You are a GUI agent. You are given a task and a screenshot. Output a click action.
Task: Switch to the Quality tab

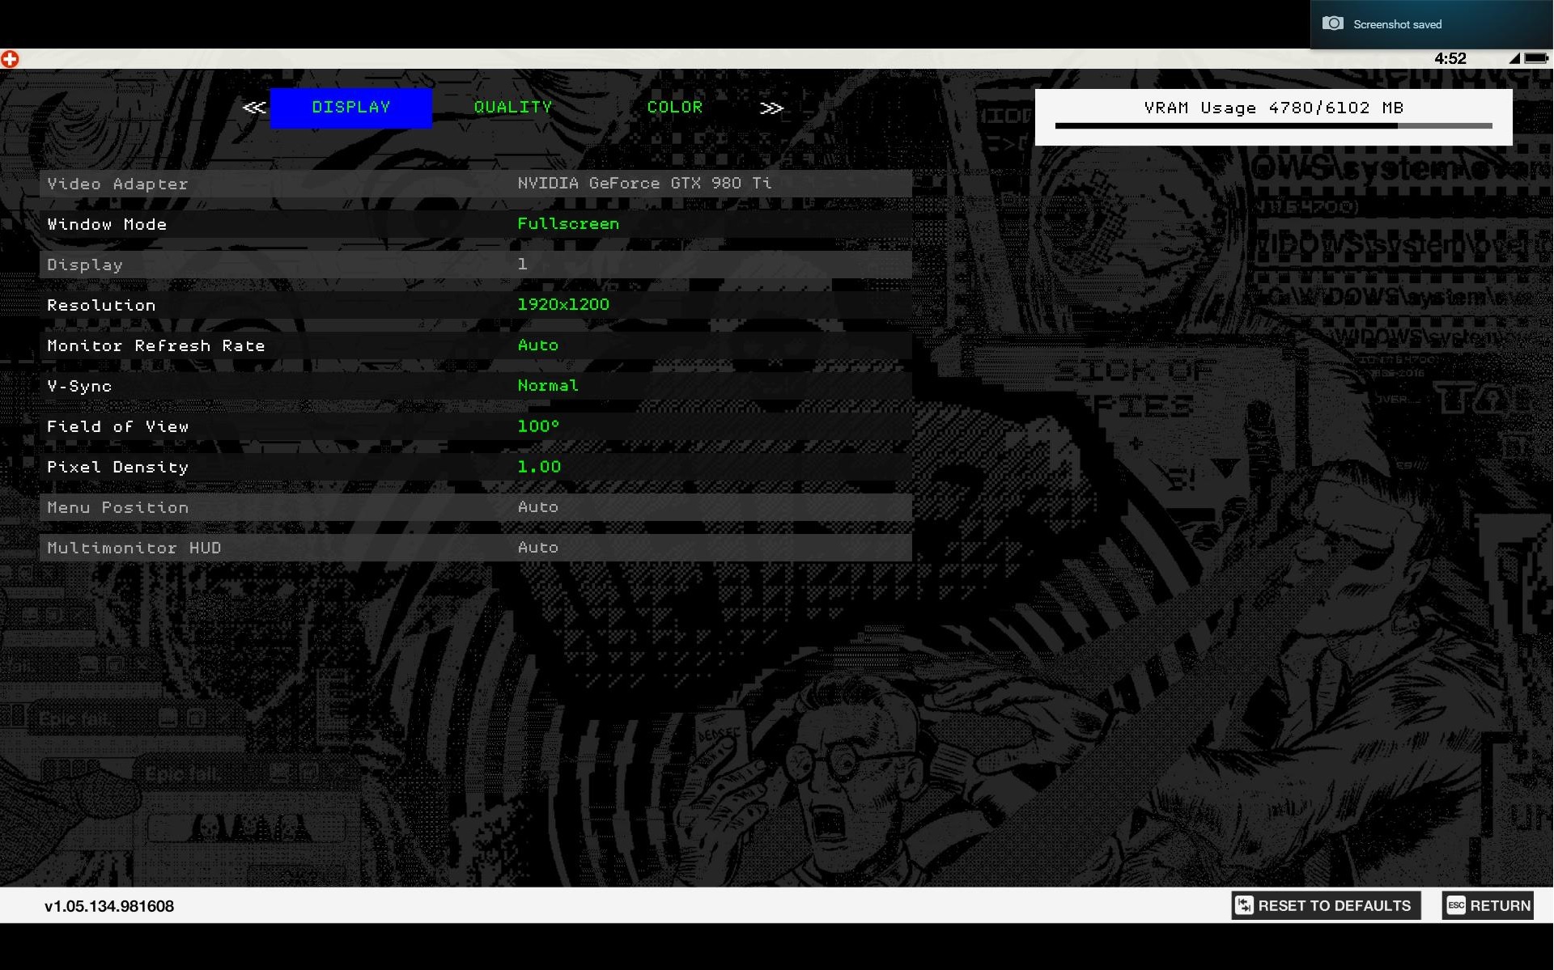513,108
